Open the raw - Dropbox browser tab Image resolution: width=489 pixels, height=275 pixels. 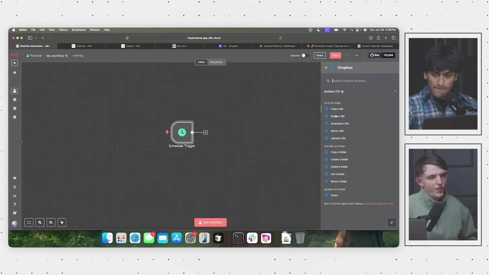click(x=228, y=46)
